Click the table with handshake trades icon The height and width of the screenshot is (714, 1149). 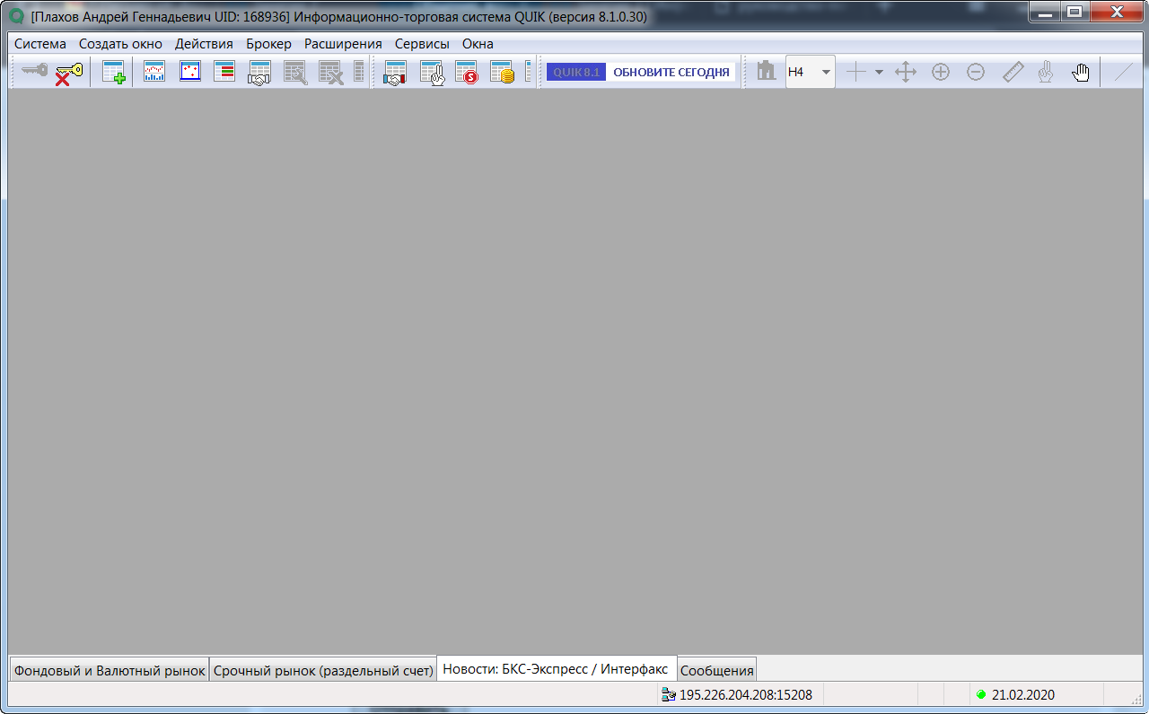point(259,73)
